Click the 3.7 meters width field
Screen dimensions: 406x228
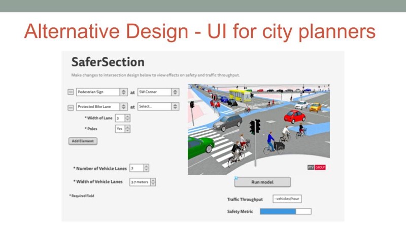pos(140,182)
